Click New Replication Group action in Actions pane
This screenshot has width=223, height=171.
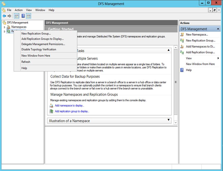pyautogui.click(x=201, y=40)
